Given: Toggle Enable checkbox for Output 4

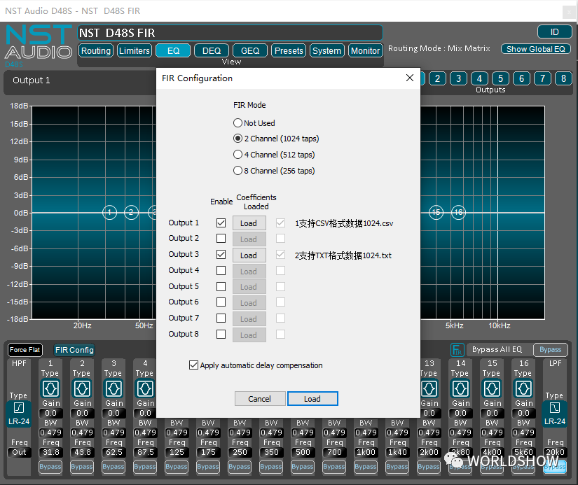Looking at the screenshot, I should coord(221,271).
